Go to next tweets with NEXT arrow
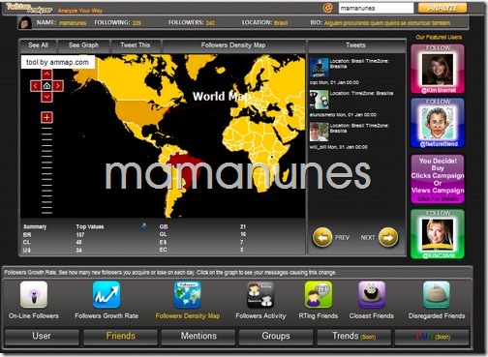 388,237
